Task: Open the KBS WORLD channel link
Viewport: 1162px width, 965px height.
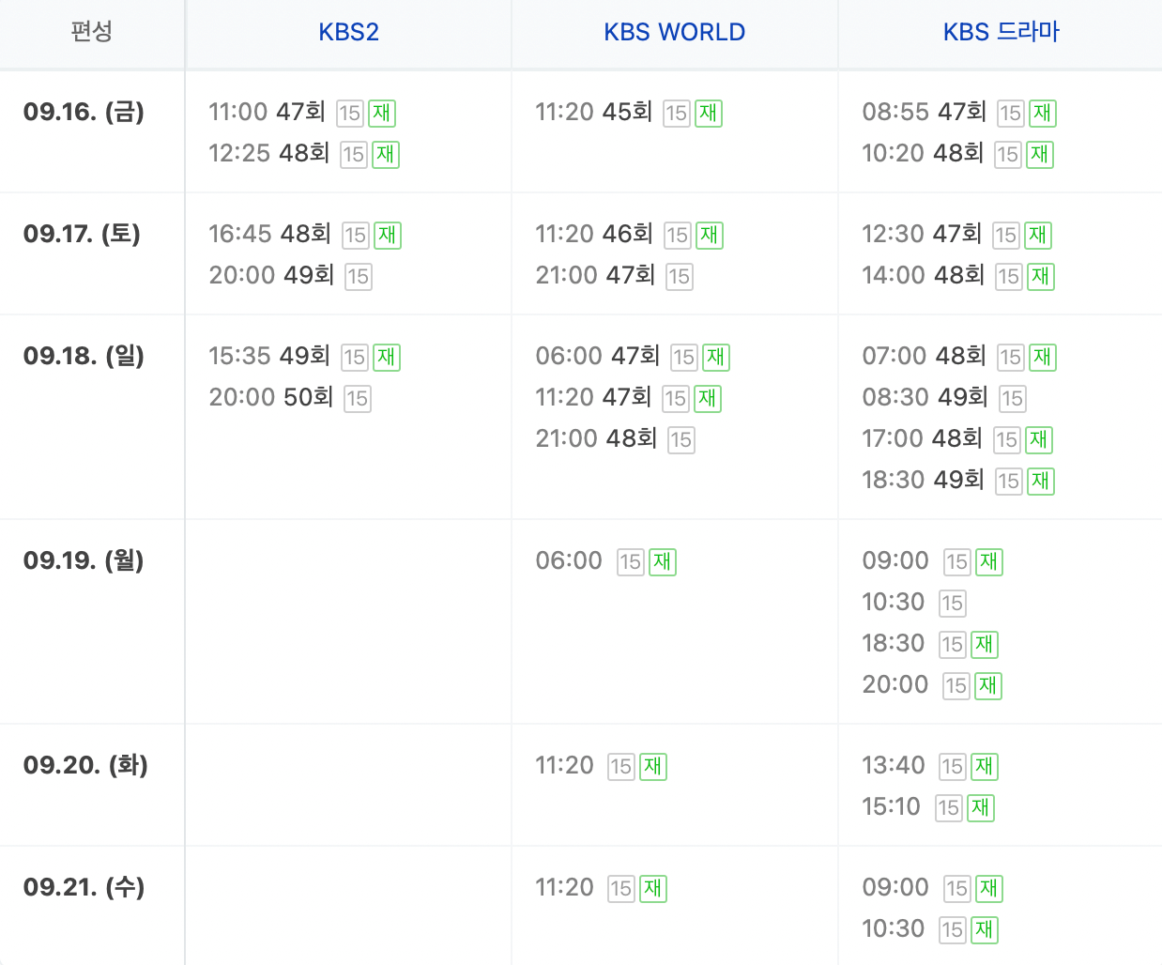Action: click(x=674, y=32)
